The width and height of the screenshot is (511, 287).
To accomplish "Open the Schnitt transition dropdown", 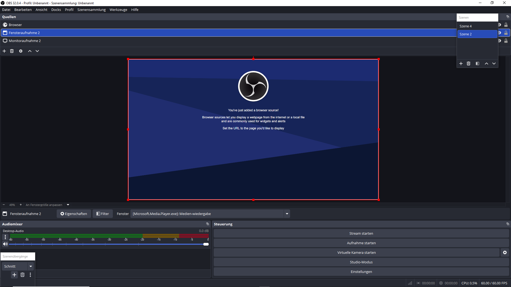I will coord(31,266).
